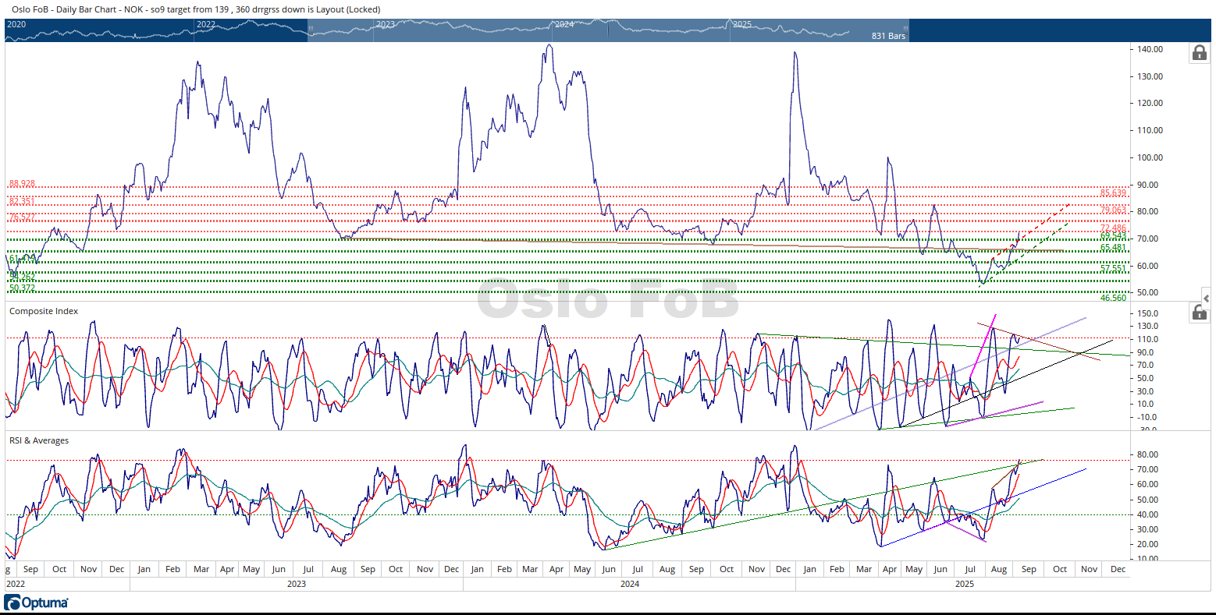
Task: Click the 57.551 green support level label
Action: coord(1113,268)
